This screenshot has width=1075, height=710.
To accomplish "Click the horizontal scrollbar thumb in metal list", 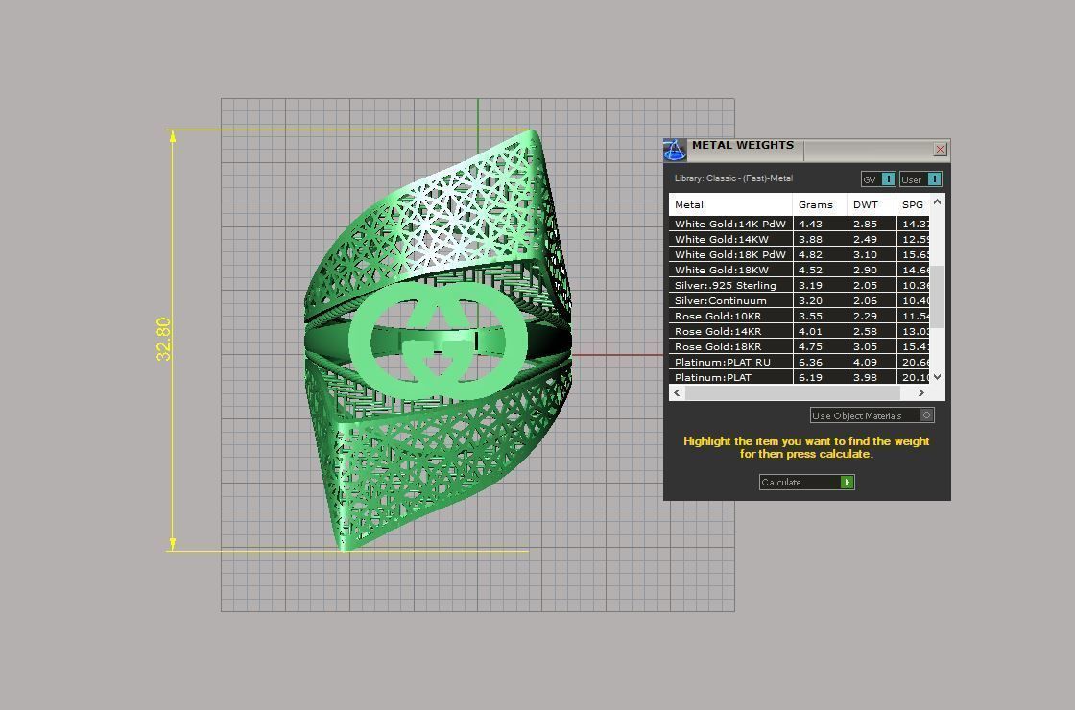I will pos(792,392).
